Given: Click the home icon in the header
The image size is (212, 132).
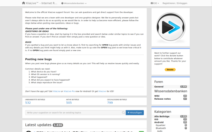Looking at the screenshot, I should pos(24,3).
